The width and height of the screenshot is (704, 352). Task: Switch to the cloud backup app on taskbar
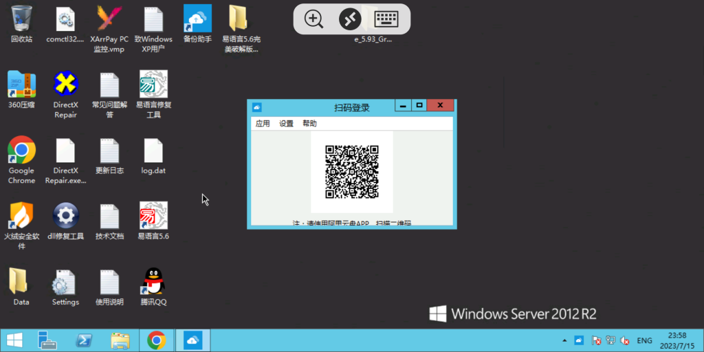(x=192, y=340)
